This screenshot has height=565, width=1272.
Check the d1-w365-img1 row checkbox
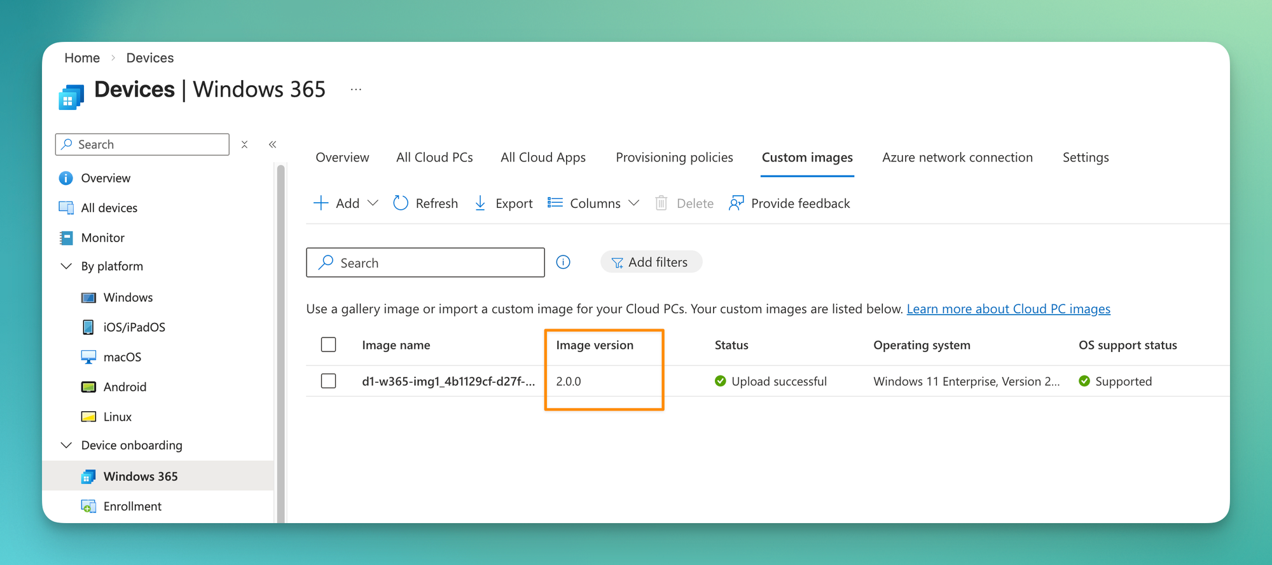[329, 381]
